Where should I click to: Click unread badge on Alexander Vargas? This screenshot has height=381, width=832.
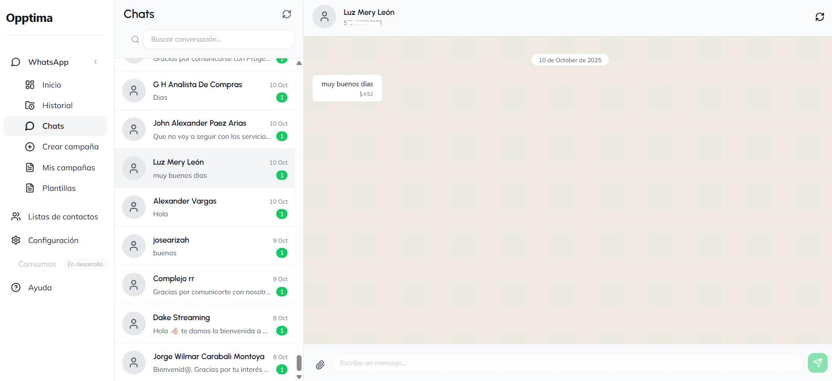tap(282, 214)
